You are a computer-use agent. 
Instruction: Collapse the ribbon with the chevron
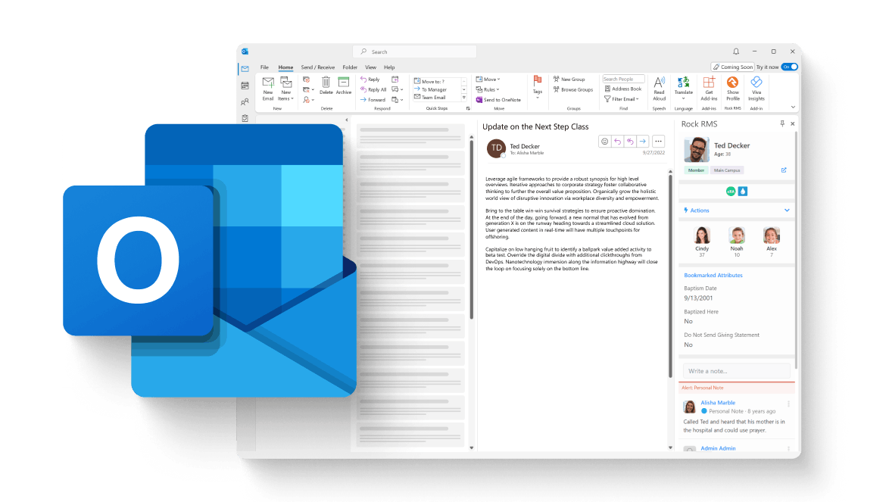point(793,107)
